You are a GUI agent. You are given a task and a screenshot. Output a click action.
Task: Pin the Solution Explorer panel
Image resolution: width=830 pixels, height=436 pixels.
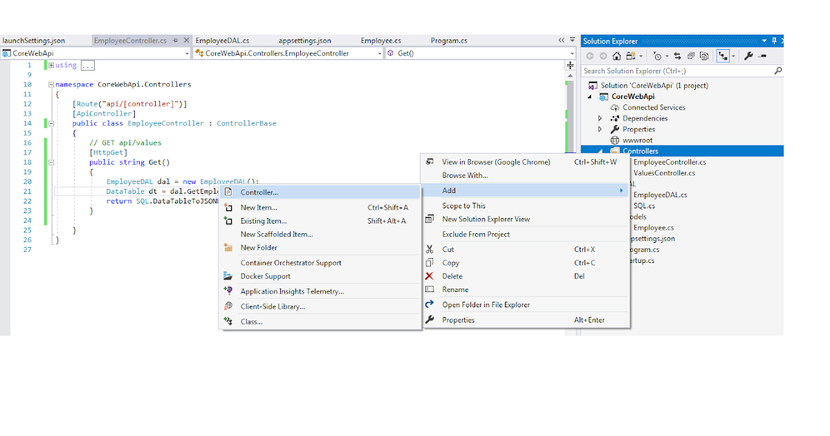(x=773, y=41)
